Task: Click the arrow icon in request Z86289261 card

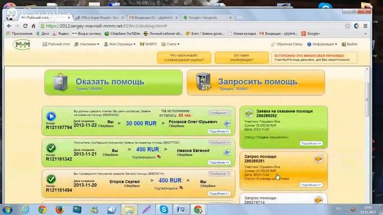Action: pos(318,159)
